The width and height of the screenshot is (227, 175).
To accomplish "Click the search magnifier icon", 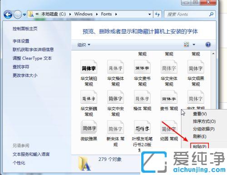I will pyautogui.click(x=211, y=14).
